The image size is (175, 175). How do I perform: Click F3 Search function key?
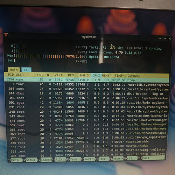tap(44, 160)
